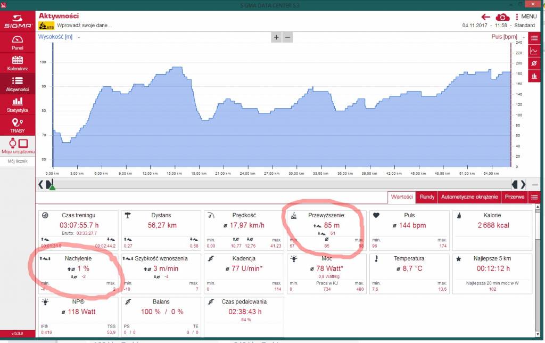Open Statystyka statistics section
This screenshot has height=343, width=545.
tap(18, 105)
